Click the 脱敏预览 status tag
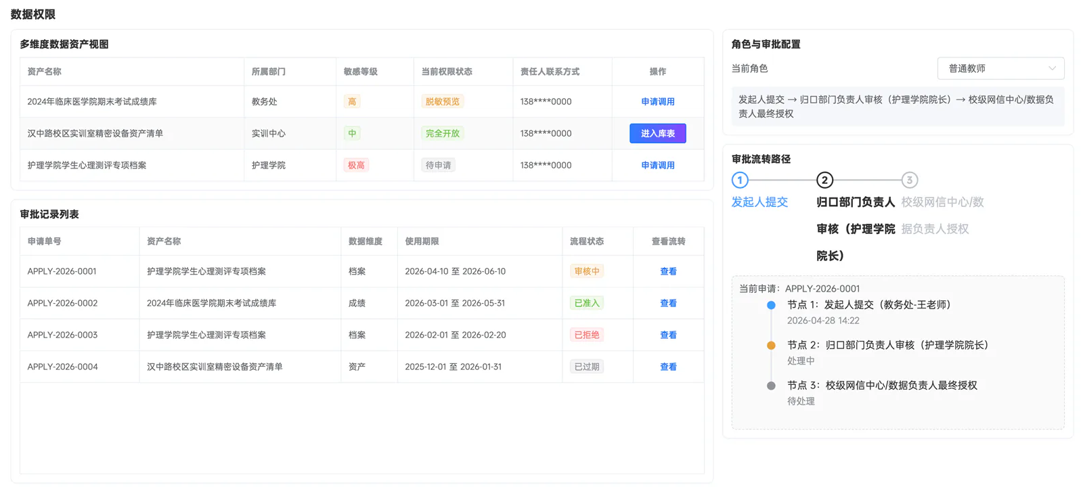This screenshot has height=487, width=1083. pyautogui.click(x=443, y=101)
